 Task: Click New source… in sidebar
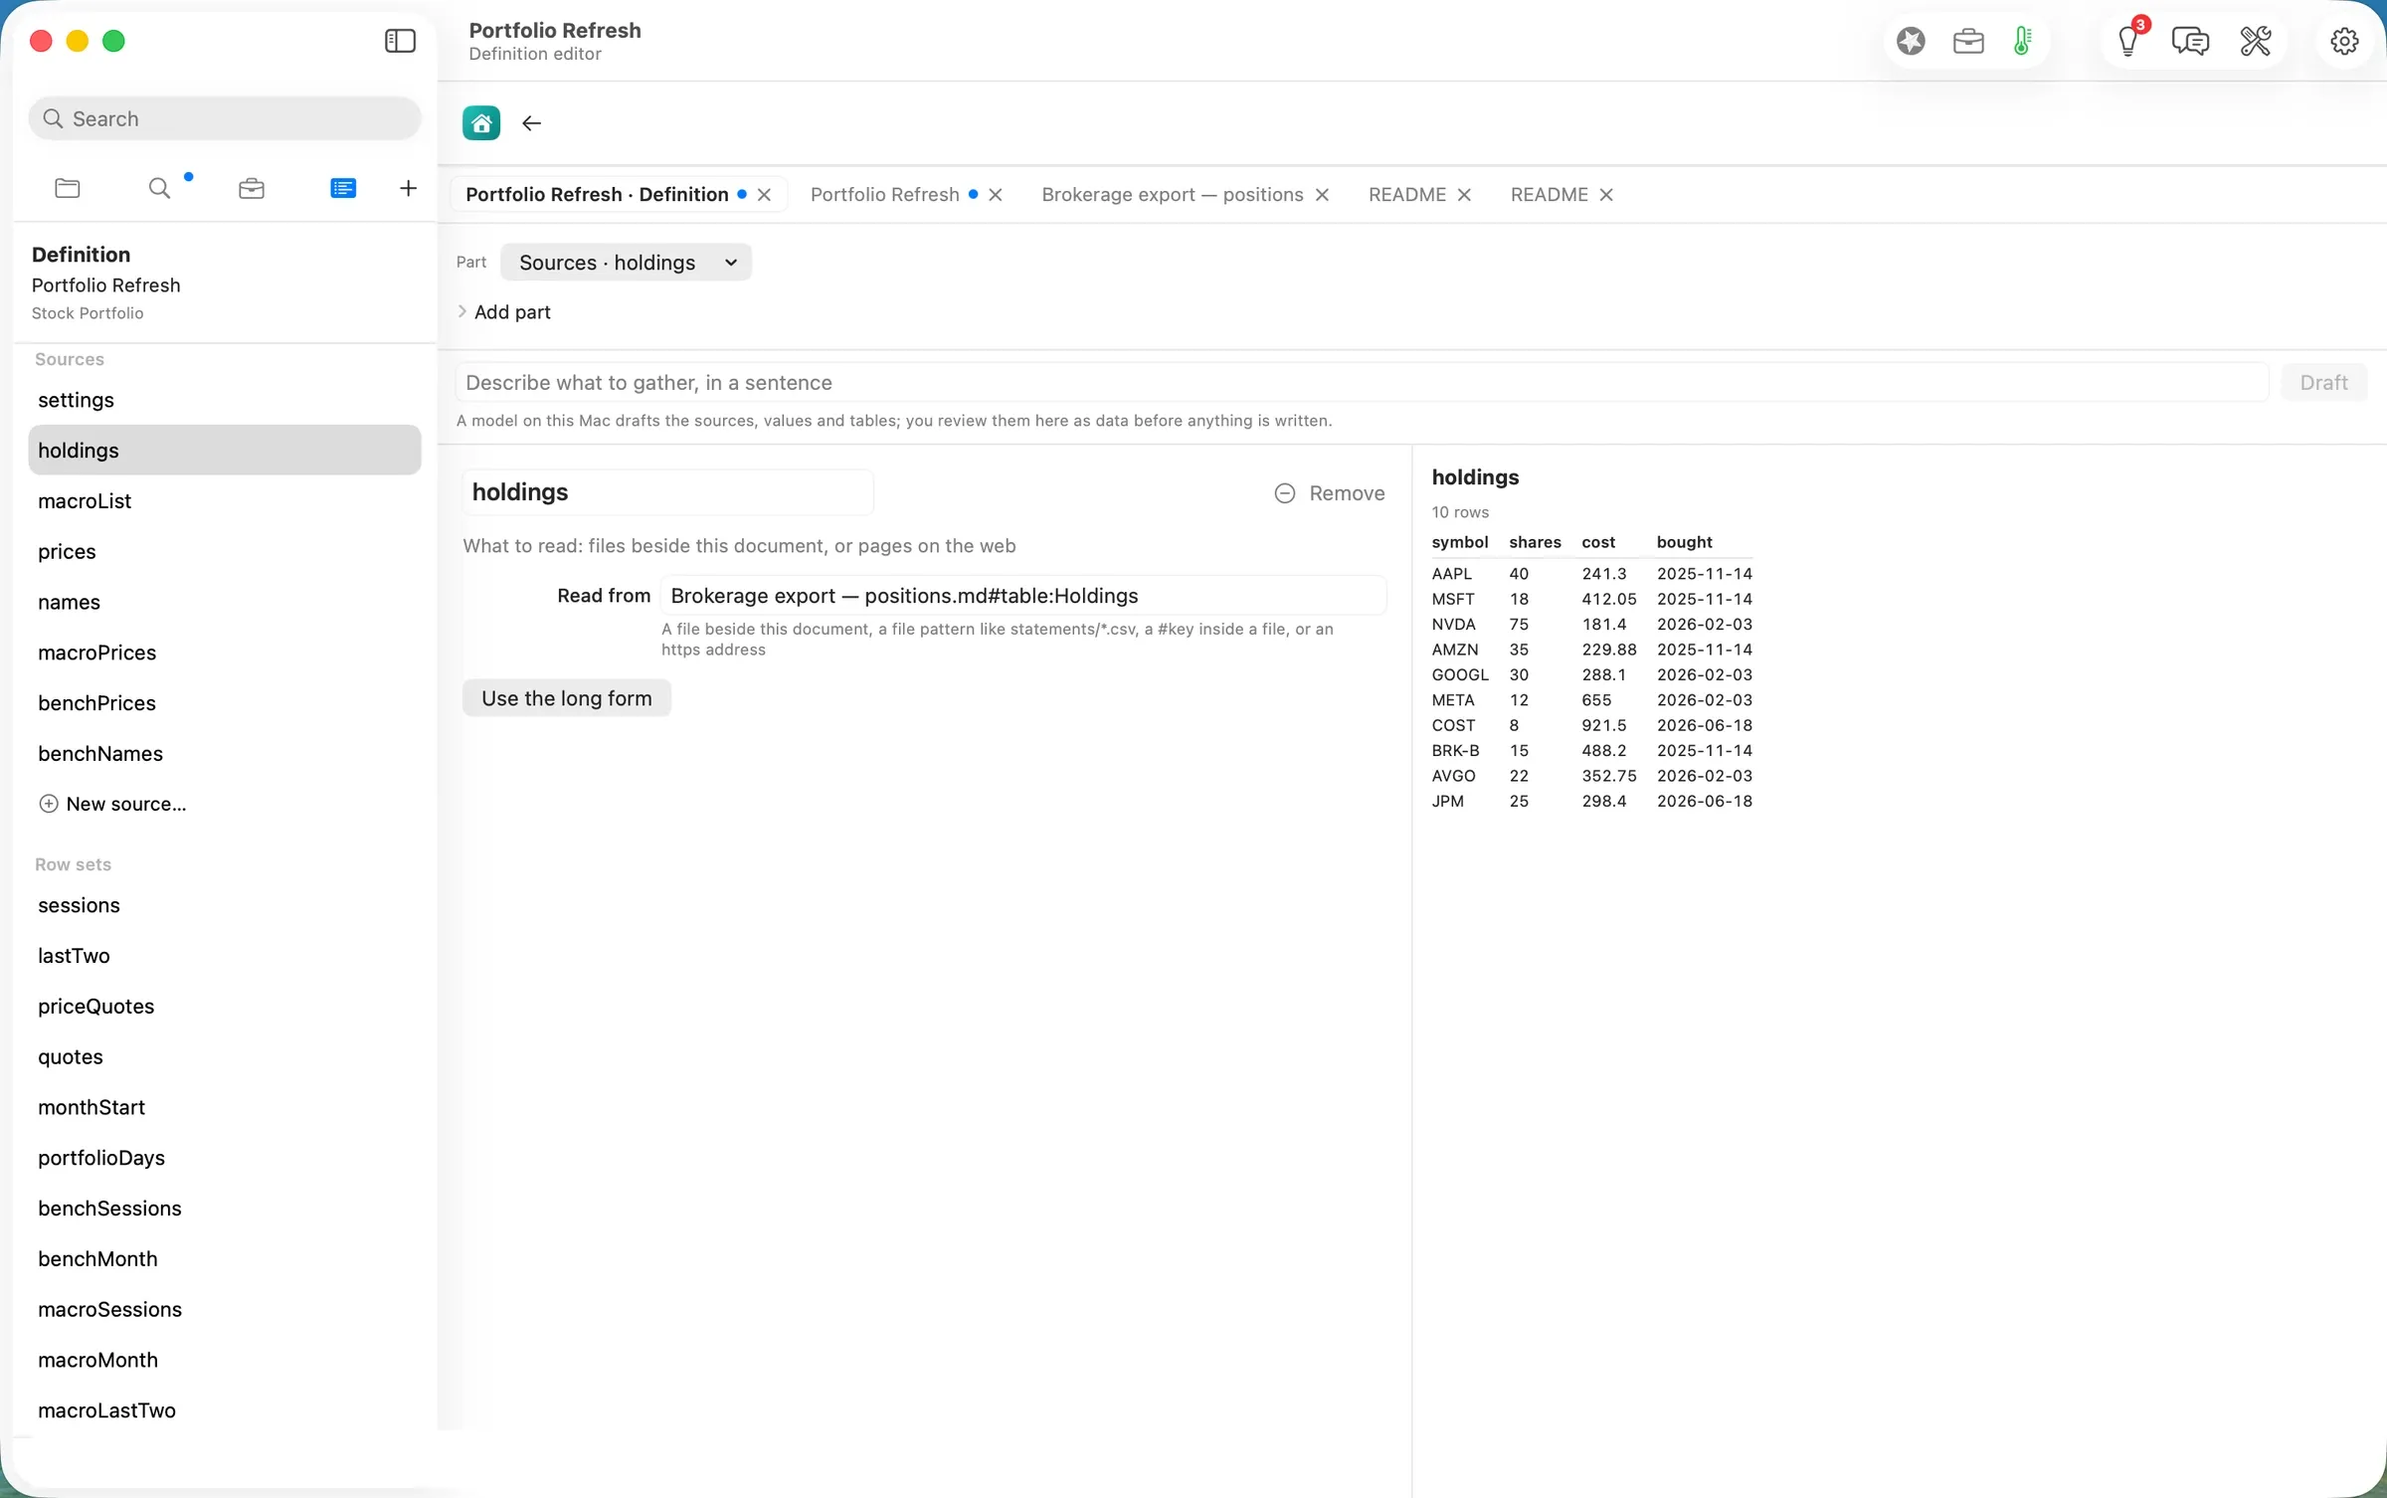click(x=112, y=804)
